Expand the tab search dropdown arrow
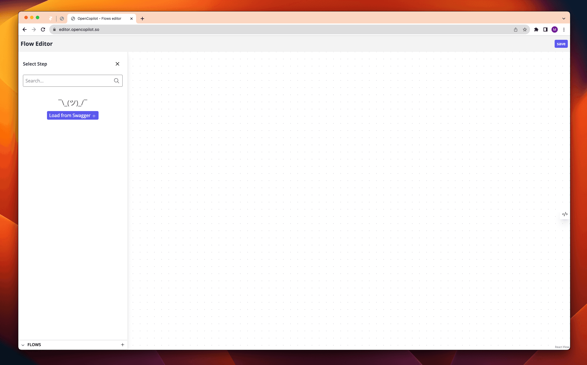Viewport: 587px width, 365px height. pyautogui.click(x=564, y=19)
